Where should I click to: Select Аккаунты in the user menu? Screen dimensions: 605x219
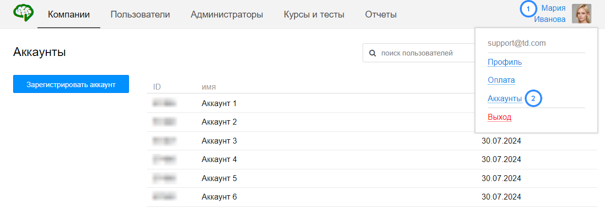click(505, 99)
